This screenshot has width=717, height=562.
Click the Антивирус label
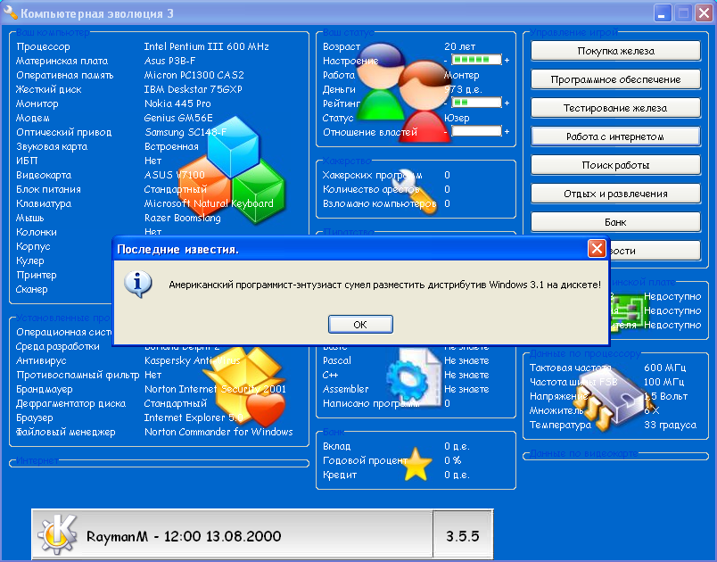pyautogui.click(x=41, y=360)
